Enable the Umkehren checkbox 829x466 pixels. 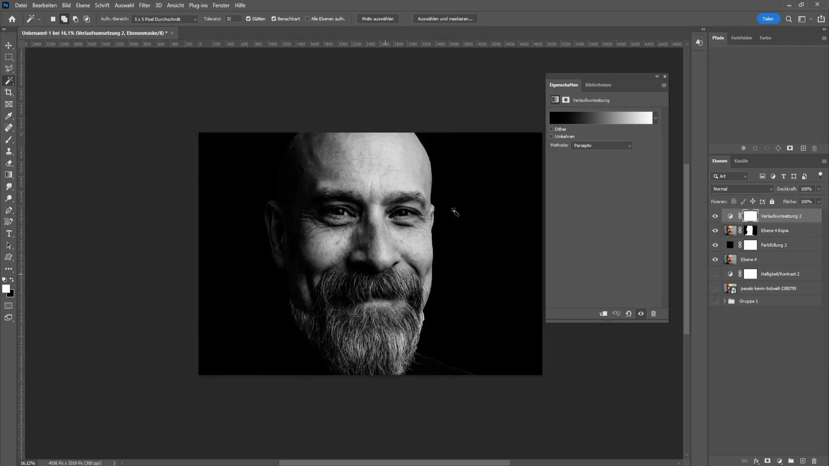point(551,136)
